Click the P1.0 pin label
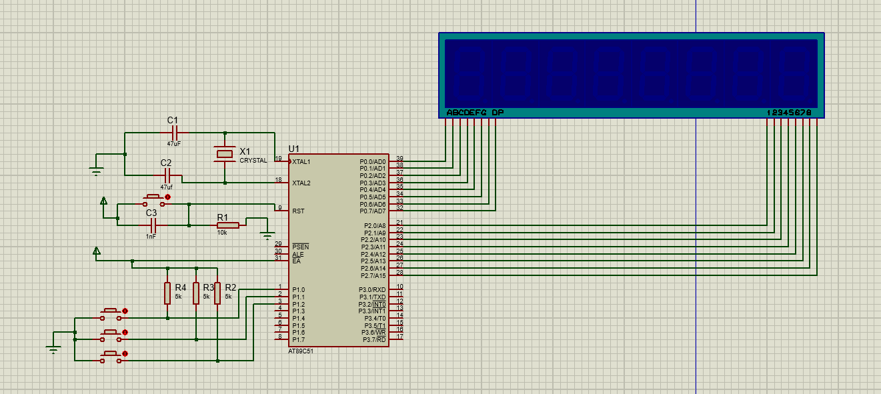 298,289
